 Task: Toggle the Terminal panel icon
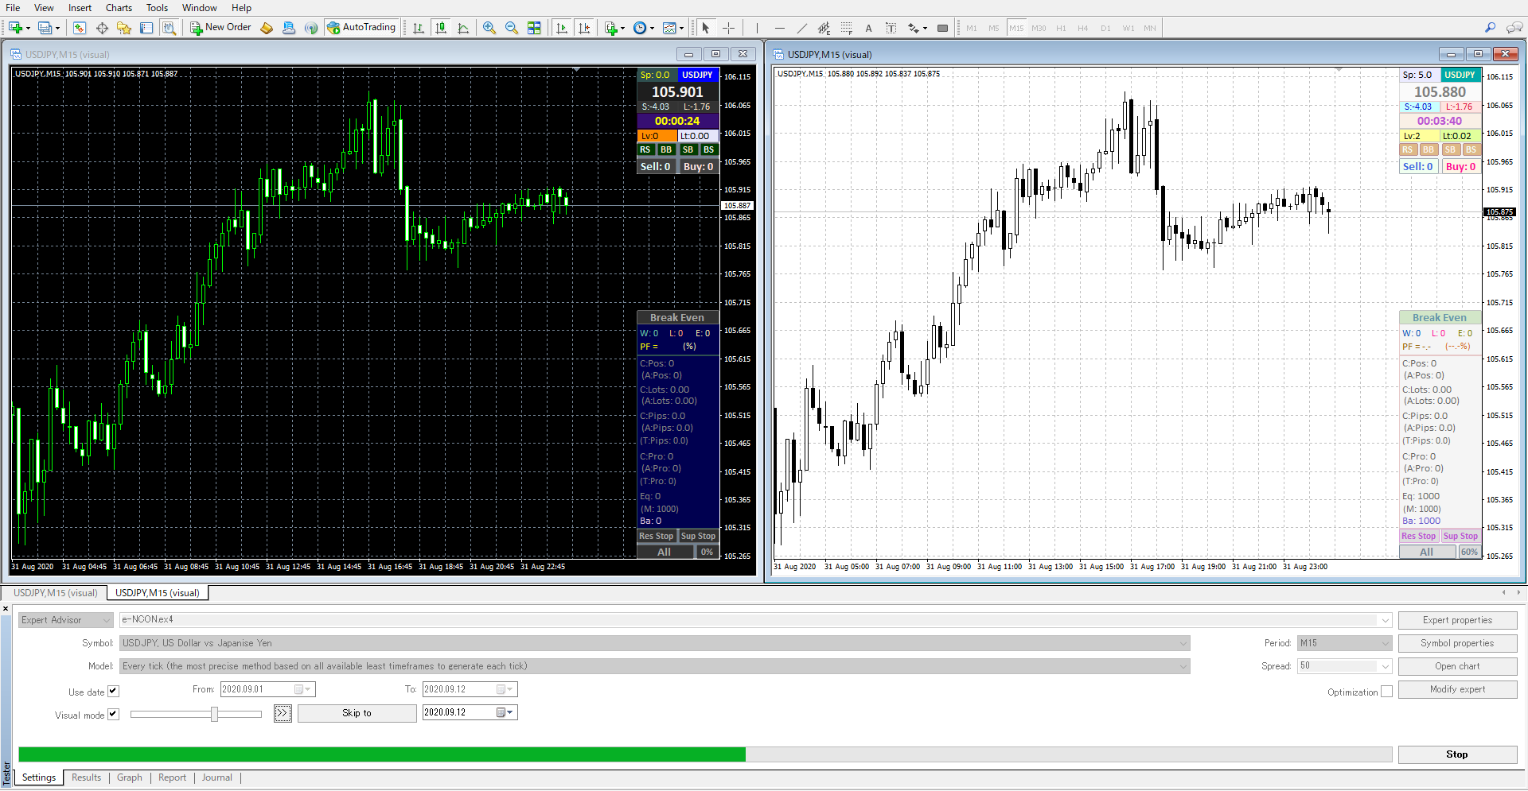(x=146, y=28)
